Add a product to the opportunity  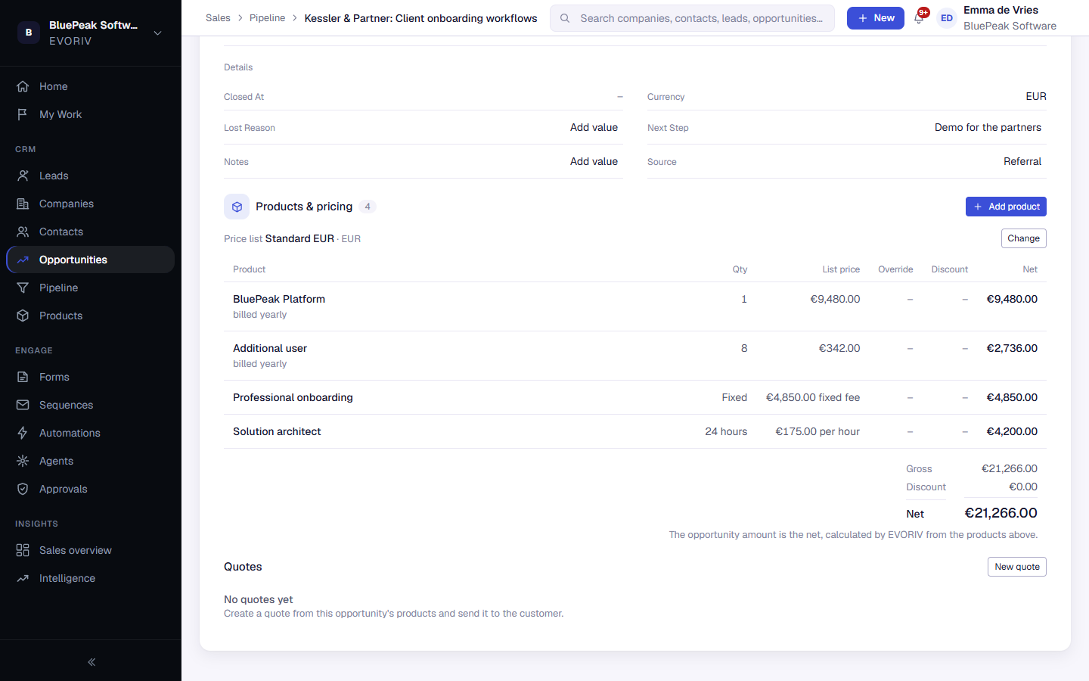point(1006,207)
